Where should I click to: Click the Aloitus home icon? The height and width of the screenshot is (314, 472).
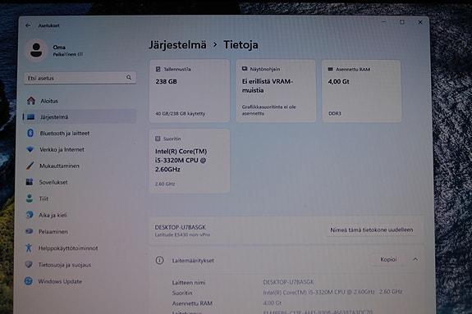click(31, 101)
